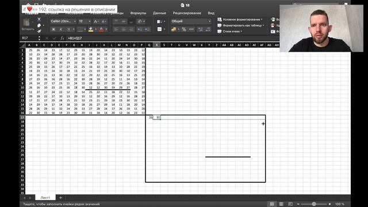Apply comma 000 number style
The height and width of the screenshot is (207, 368).
click(x=191, y=29)
